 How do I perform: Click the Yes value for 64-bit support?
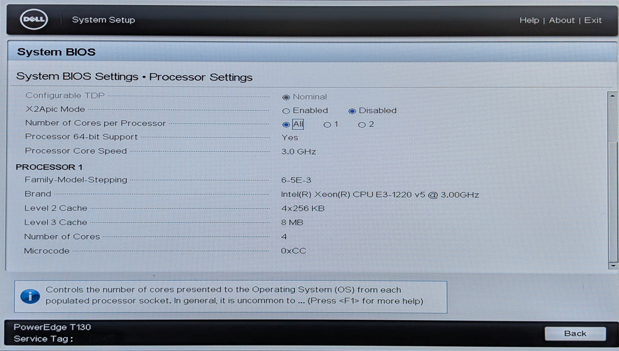[290, 137]
